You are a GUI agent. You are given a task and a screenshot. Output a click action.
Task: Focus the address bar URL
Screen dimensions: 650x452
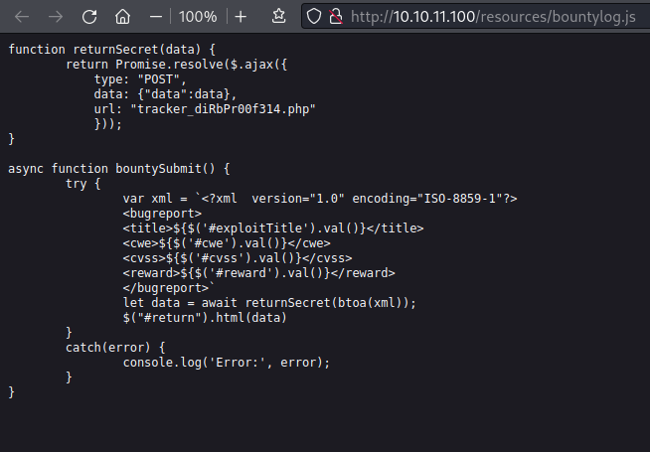click(x=493, y=17)
